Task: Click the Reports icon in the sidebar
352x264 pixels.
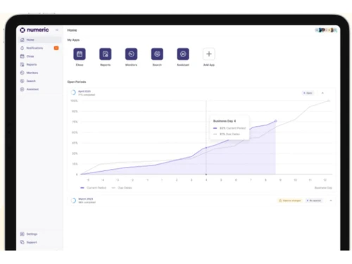Action: tap(23, 64)
